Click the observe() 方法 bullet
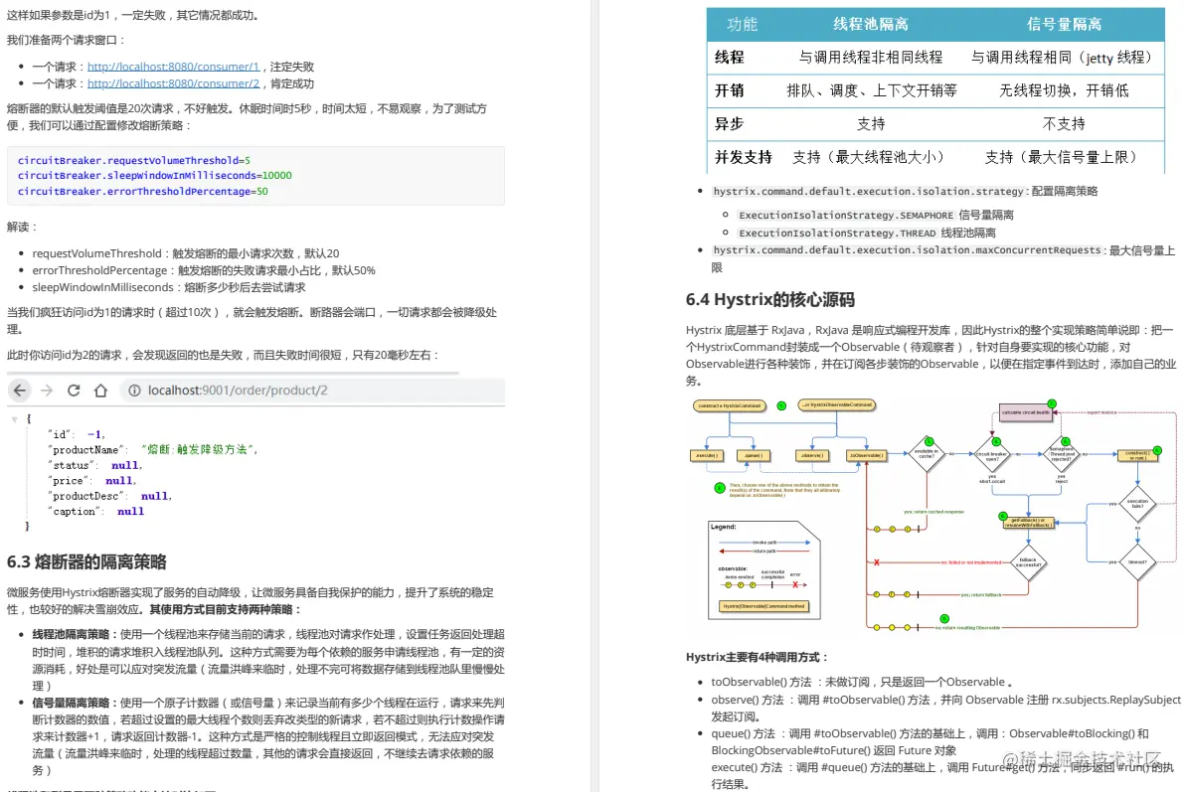The width and height of the screenshot is (1184, 792). point(945,709)
